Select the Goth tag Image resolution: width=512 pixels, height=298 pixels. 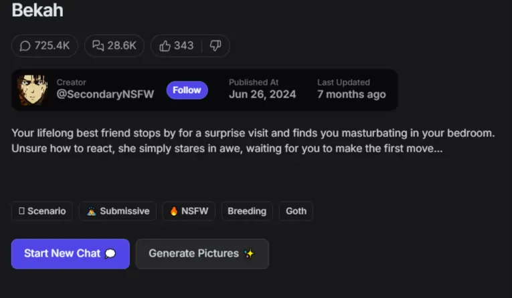[296, 211]
